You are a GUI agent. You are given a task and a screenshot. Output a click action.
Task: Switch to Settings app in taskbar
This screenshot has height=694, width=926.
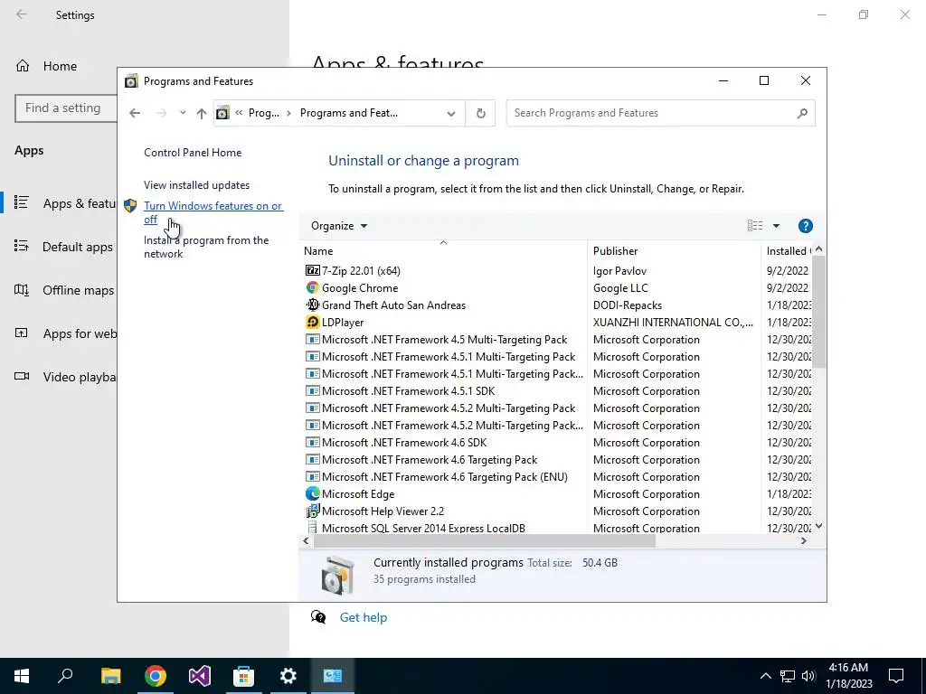pos(288,676)
